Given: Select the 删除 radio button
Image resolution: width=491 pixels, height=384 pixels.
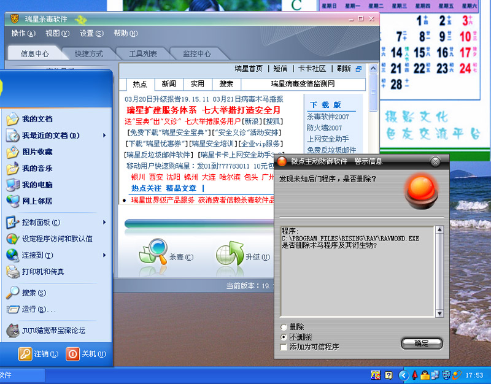Looking at the screenshot, I should coord(284,327).
